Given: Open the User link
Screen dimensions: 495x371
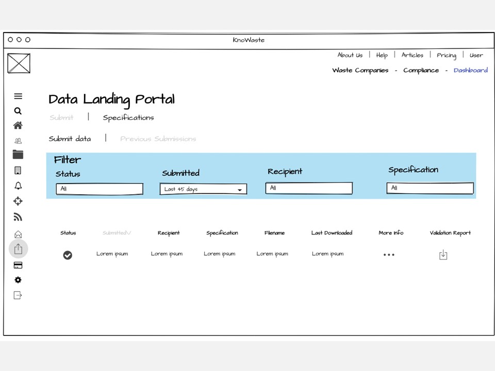Looking at the screenshot, I should click(476, 55).
